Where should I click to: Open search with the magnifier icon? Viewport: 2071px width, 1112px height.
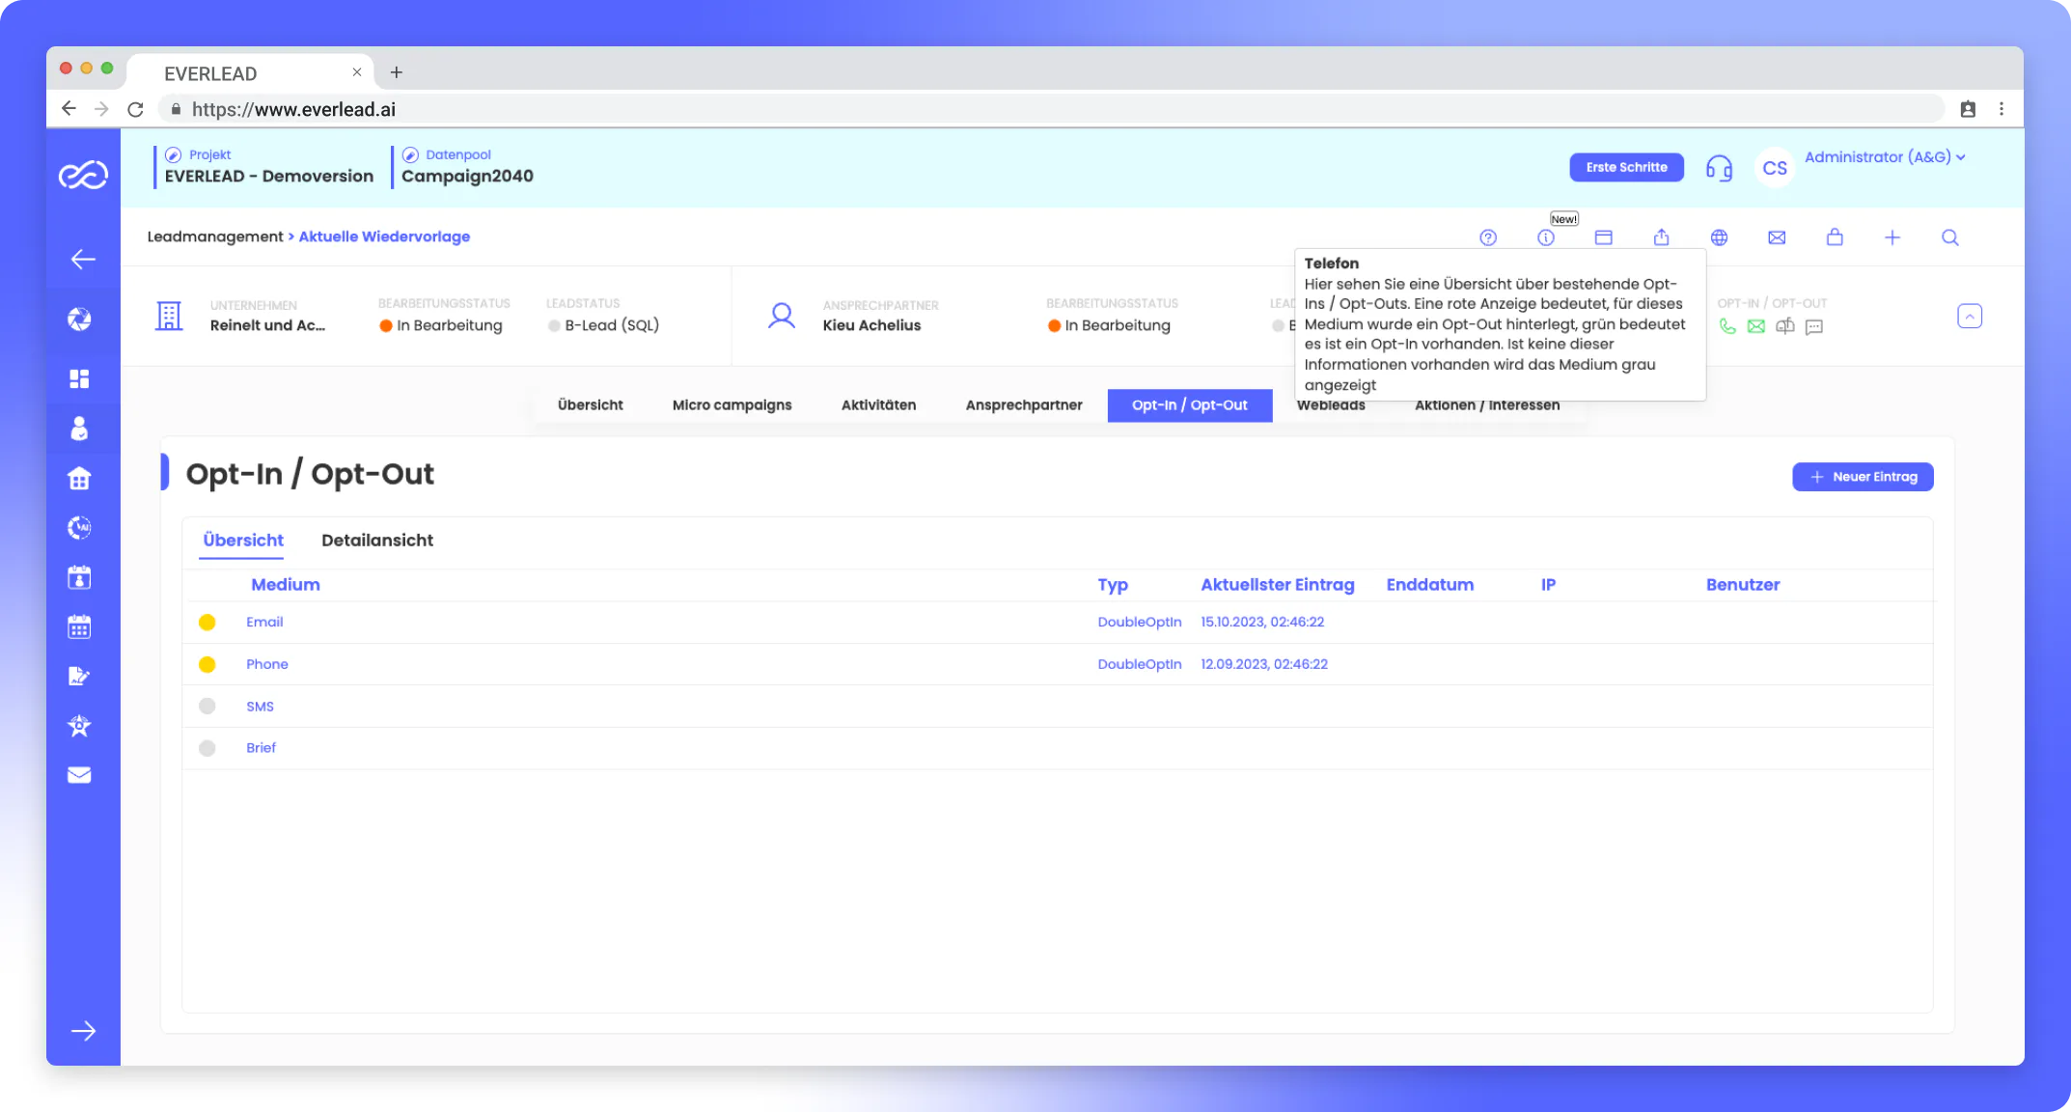pyautogui.click(x=1950, y=237)
